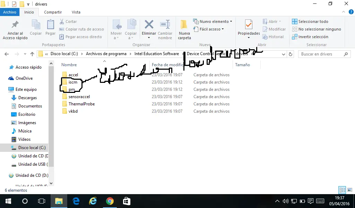The height and width of the screenshot is (208, 355).
Task: Switch to the large icons view icon
Action: (x=350, y=190)
